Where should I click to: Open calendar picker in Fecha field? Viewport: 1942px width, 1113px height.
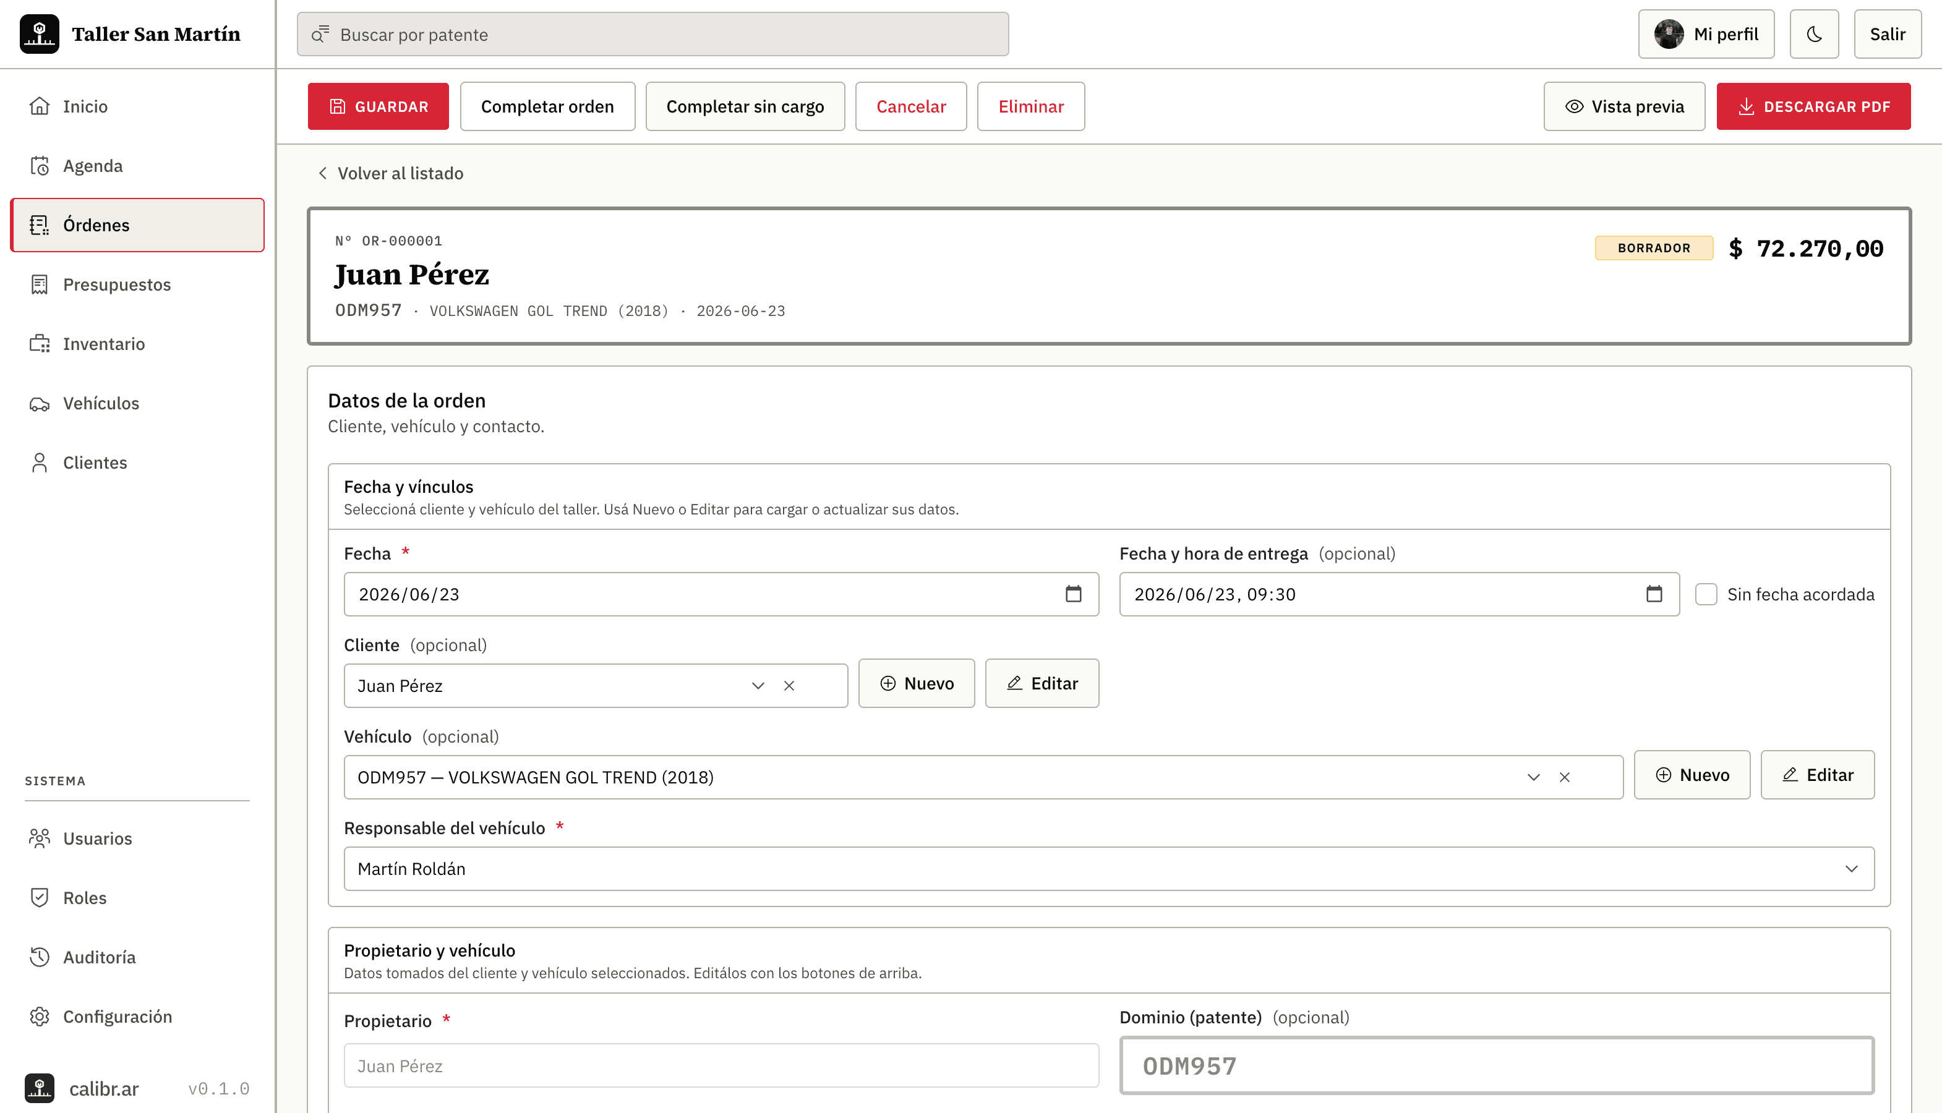(1074, 594)
